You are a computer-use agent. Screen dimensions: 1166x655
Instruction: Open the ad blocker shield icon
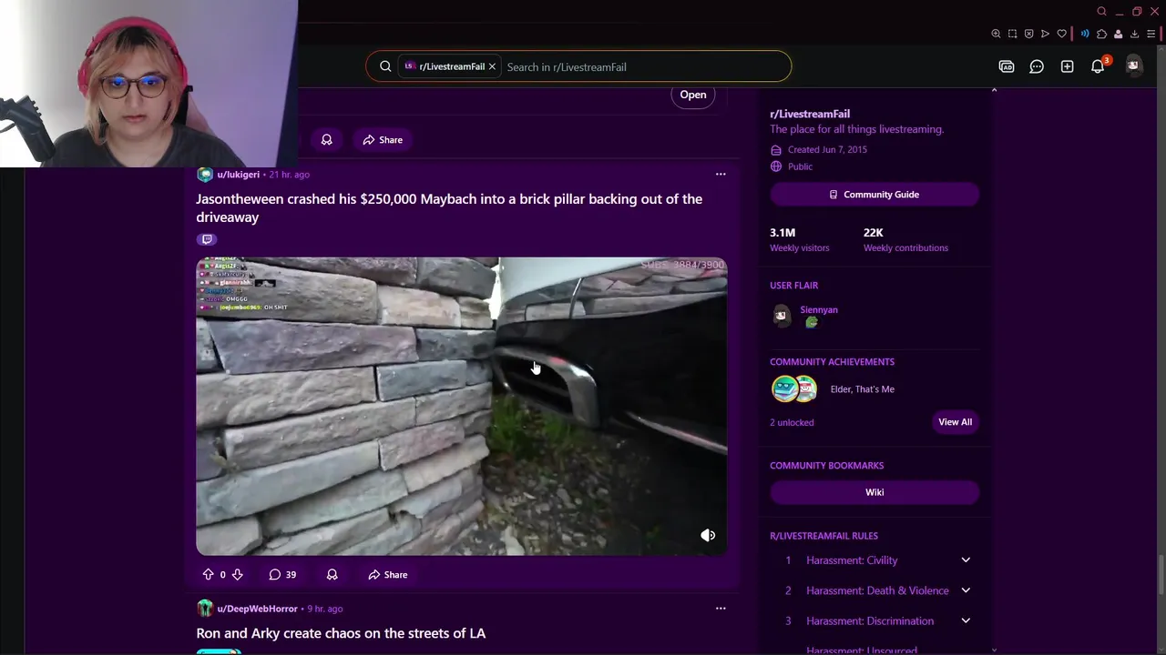point(1028,34)
